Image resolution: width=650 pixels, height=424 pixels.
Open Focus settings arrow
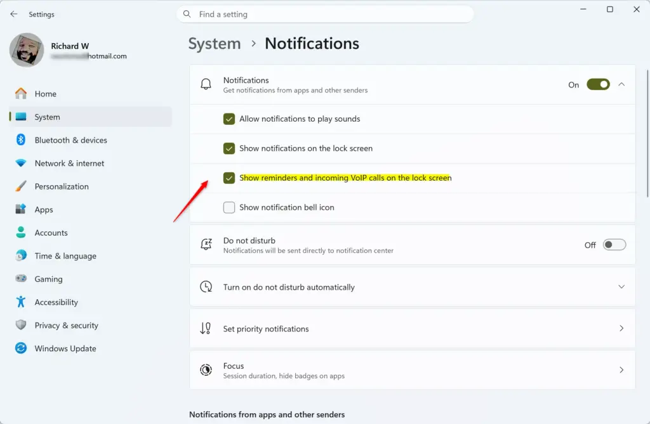tap(621, 369)
